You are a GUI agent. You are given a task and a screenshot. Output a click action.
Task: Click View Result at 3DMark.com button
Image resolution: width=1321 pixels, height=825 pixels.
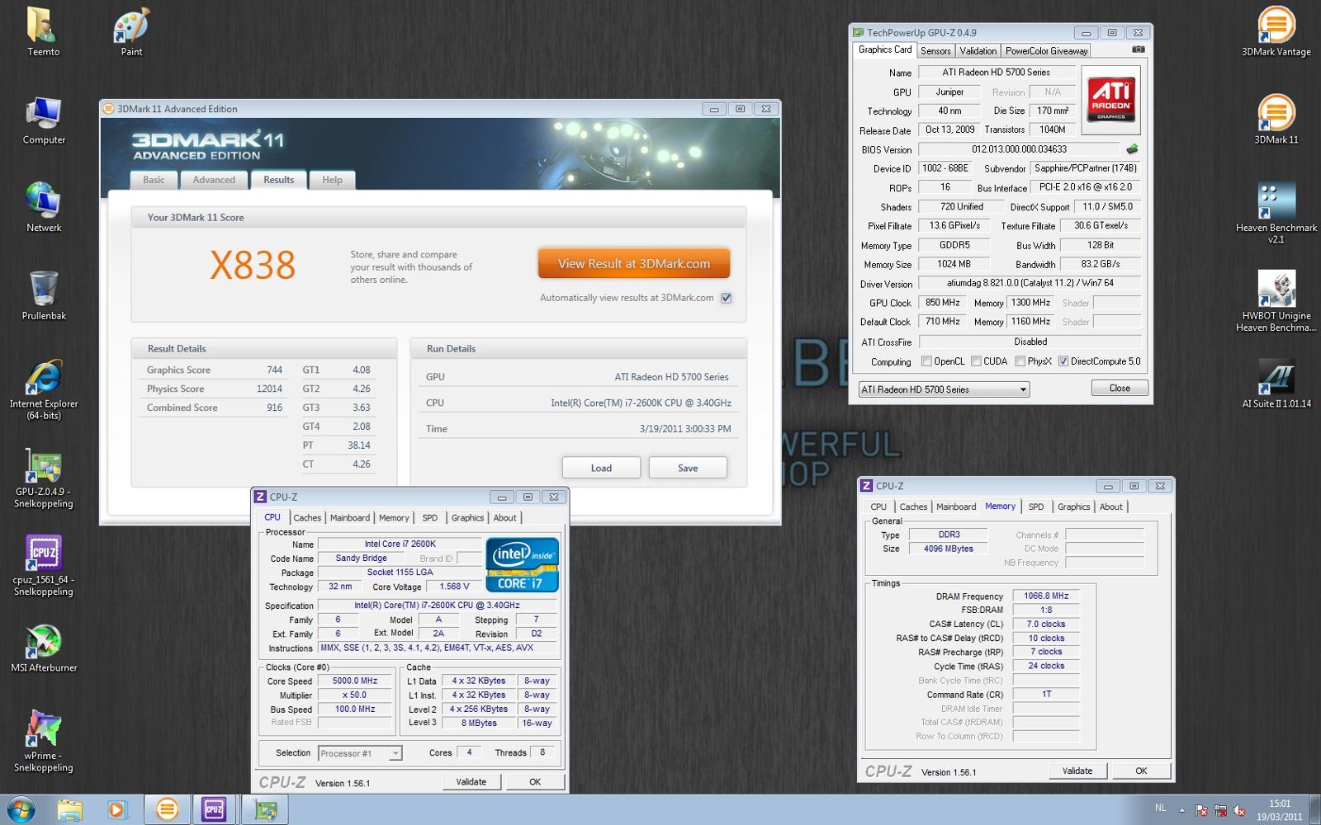[634, 264]
